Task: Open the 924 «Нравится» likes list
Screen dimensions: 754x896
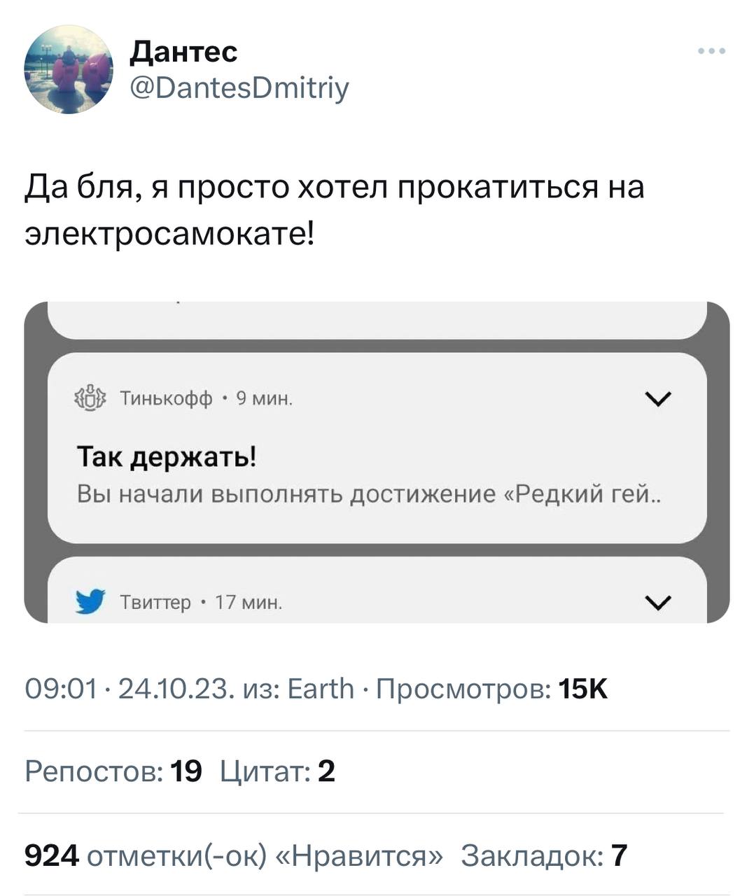Action: [x=234, y=855]
